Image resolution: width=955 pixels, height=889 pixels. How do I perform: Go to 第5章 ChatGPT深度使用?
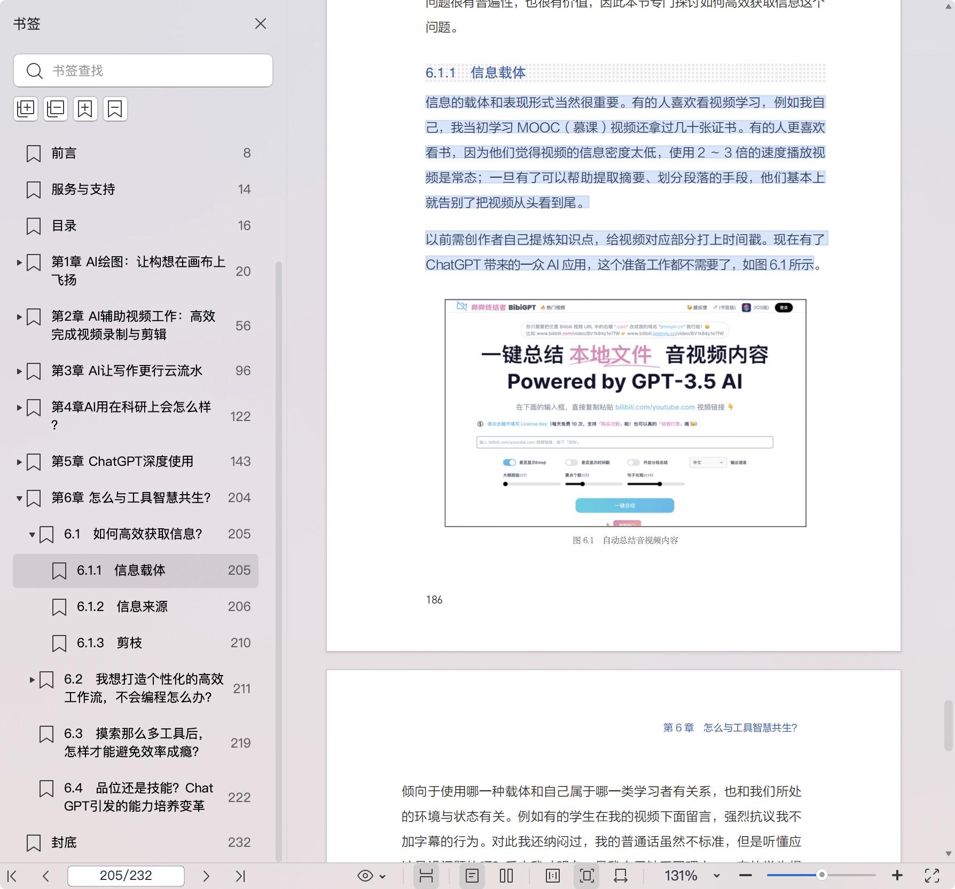[x=122, y=462]
